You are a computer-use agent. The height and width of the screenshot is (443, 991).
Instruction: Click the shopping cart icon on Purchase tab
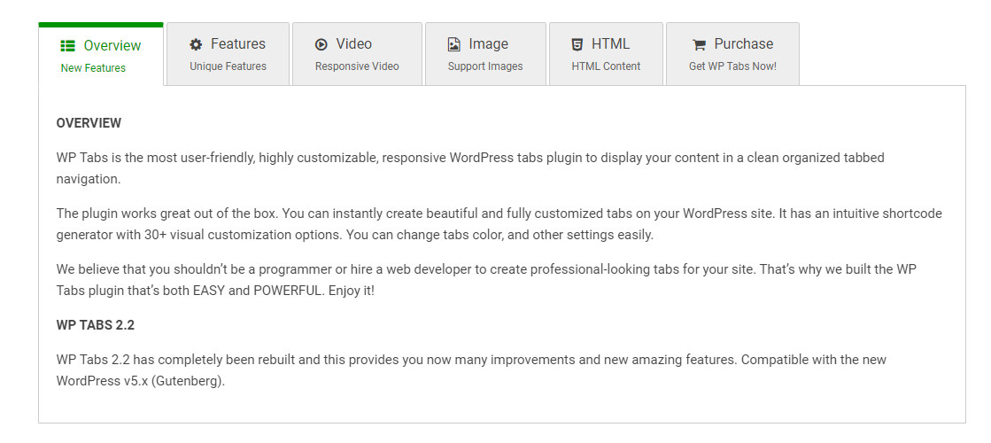699,45
